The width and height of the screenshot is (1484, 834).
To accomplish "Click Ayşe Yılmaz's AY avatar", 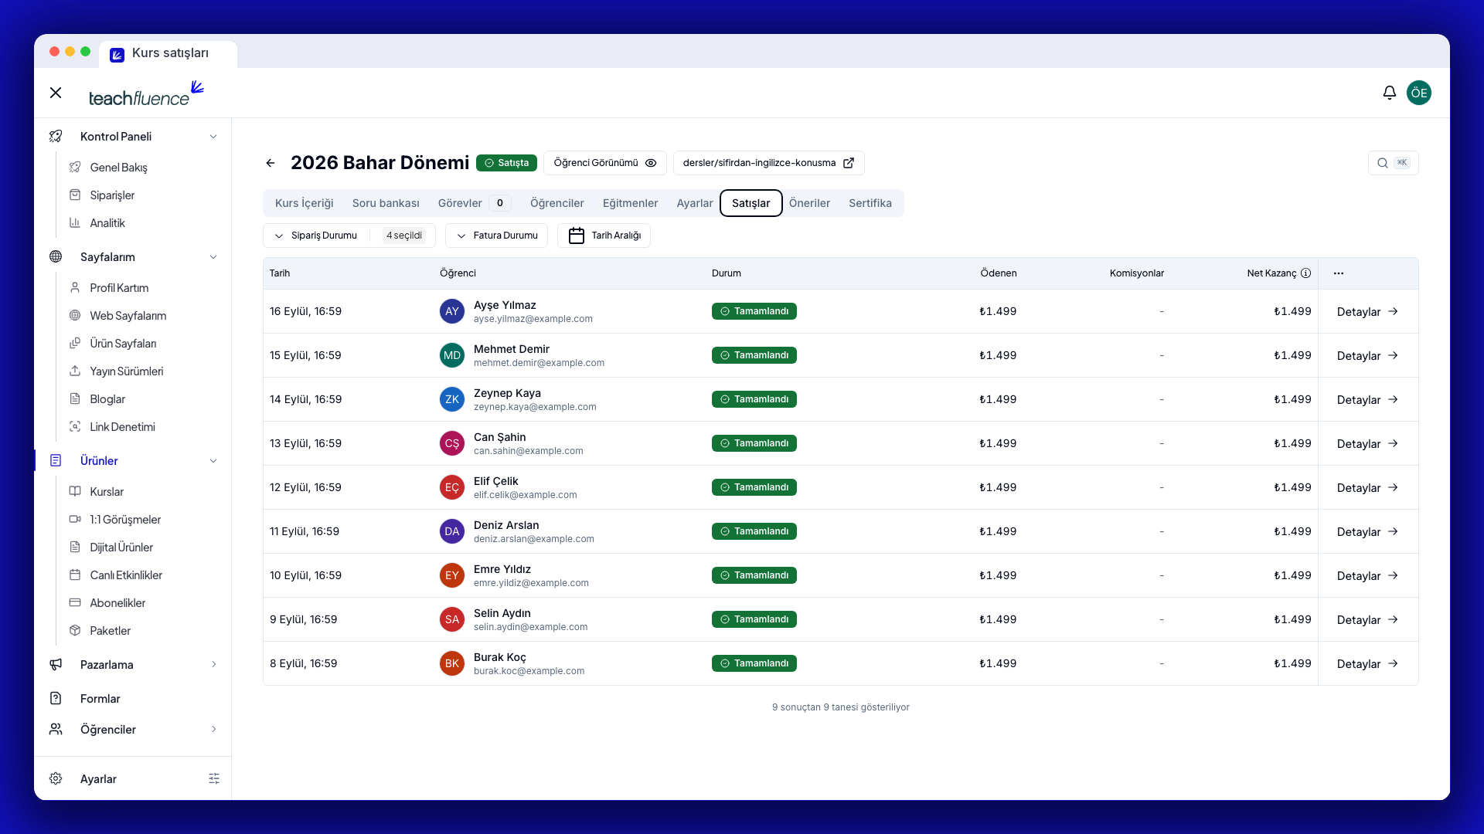I will [452, 311].
